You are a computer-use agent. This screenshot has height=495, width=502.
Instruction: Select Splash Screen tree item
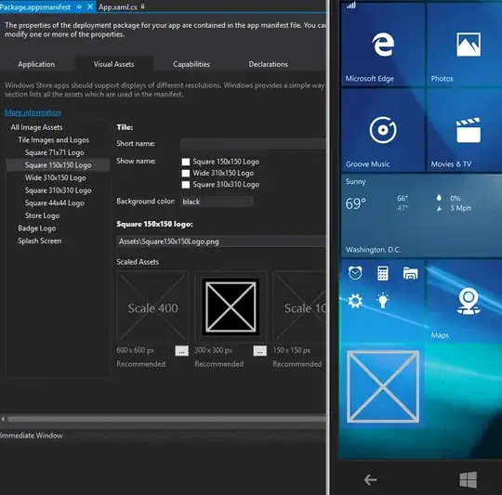(x=40, y=241)
